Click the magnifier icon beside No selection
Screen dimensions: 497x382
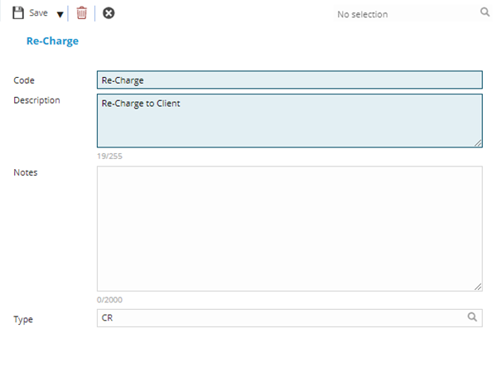[x=485, y=13]
